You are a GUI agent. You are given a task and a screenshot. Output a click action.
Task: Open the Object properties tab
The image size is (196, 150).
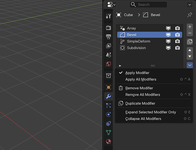(x=108, y=87)
